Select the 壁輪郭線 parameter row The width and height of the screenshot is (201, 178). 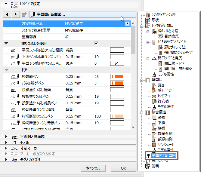(67, 37)
